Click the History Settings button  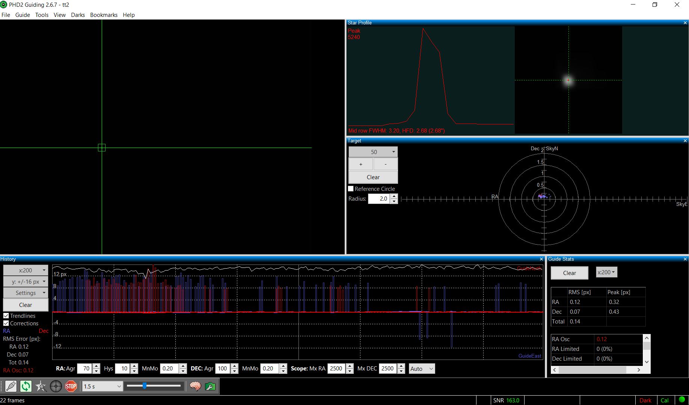26,293
